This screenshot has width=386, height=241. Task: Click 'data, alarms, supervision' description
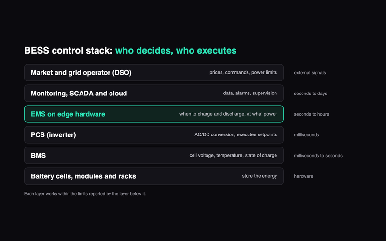click(x=250, y=93)
